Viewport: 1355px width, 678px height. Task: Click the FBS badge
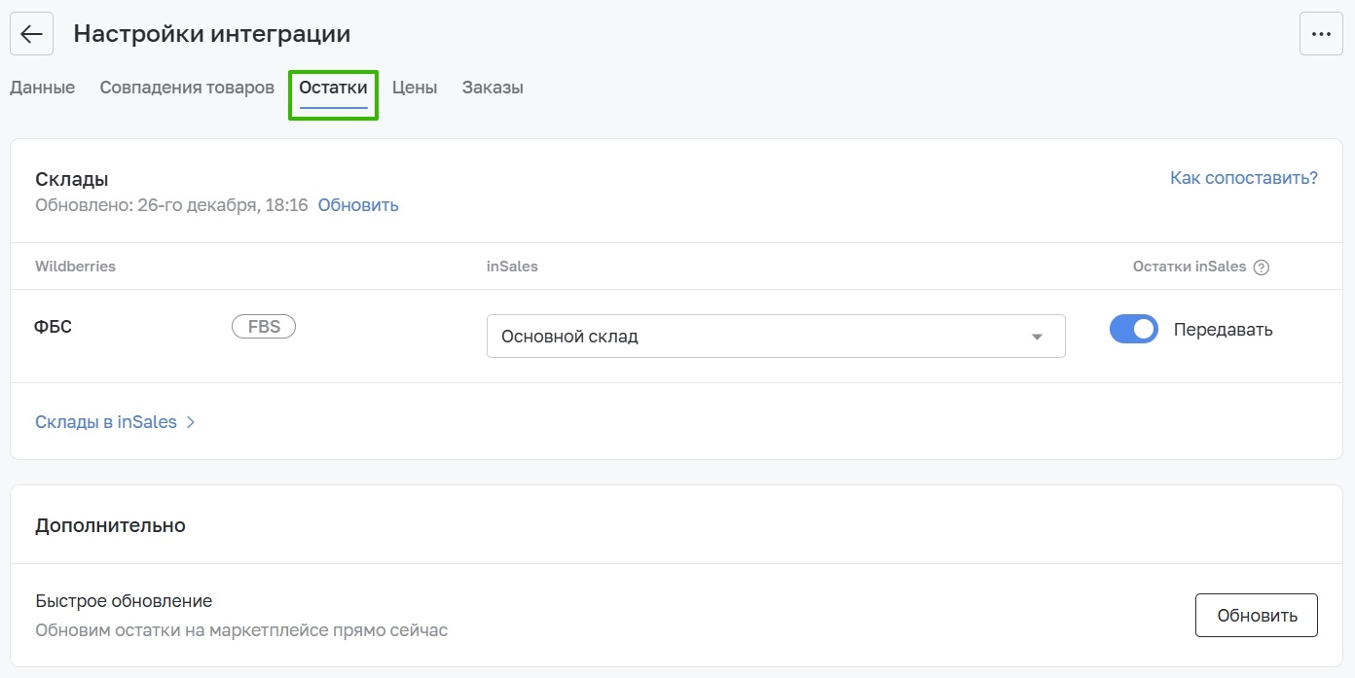[264, 327]
